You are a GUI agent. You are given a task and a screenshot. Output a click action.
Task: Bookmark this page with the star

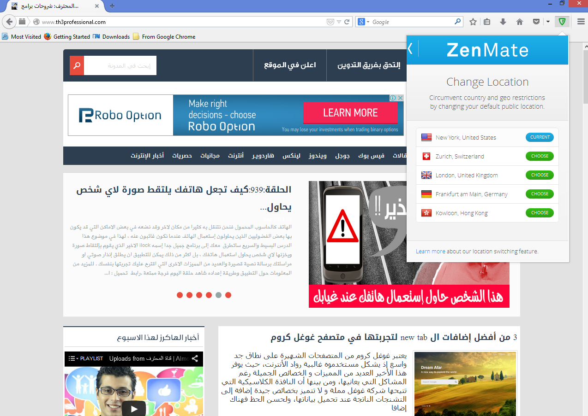(473, 22)
